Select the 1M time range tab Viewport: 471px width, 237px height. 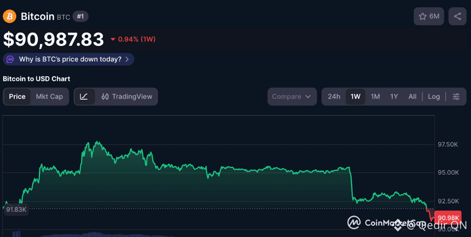(375, 96)
